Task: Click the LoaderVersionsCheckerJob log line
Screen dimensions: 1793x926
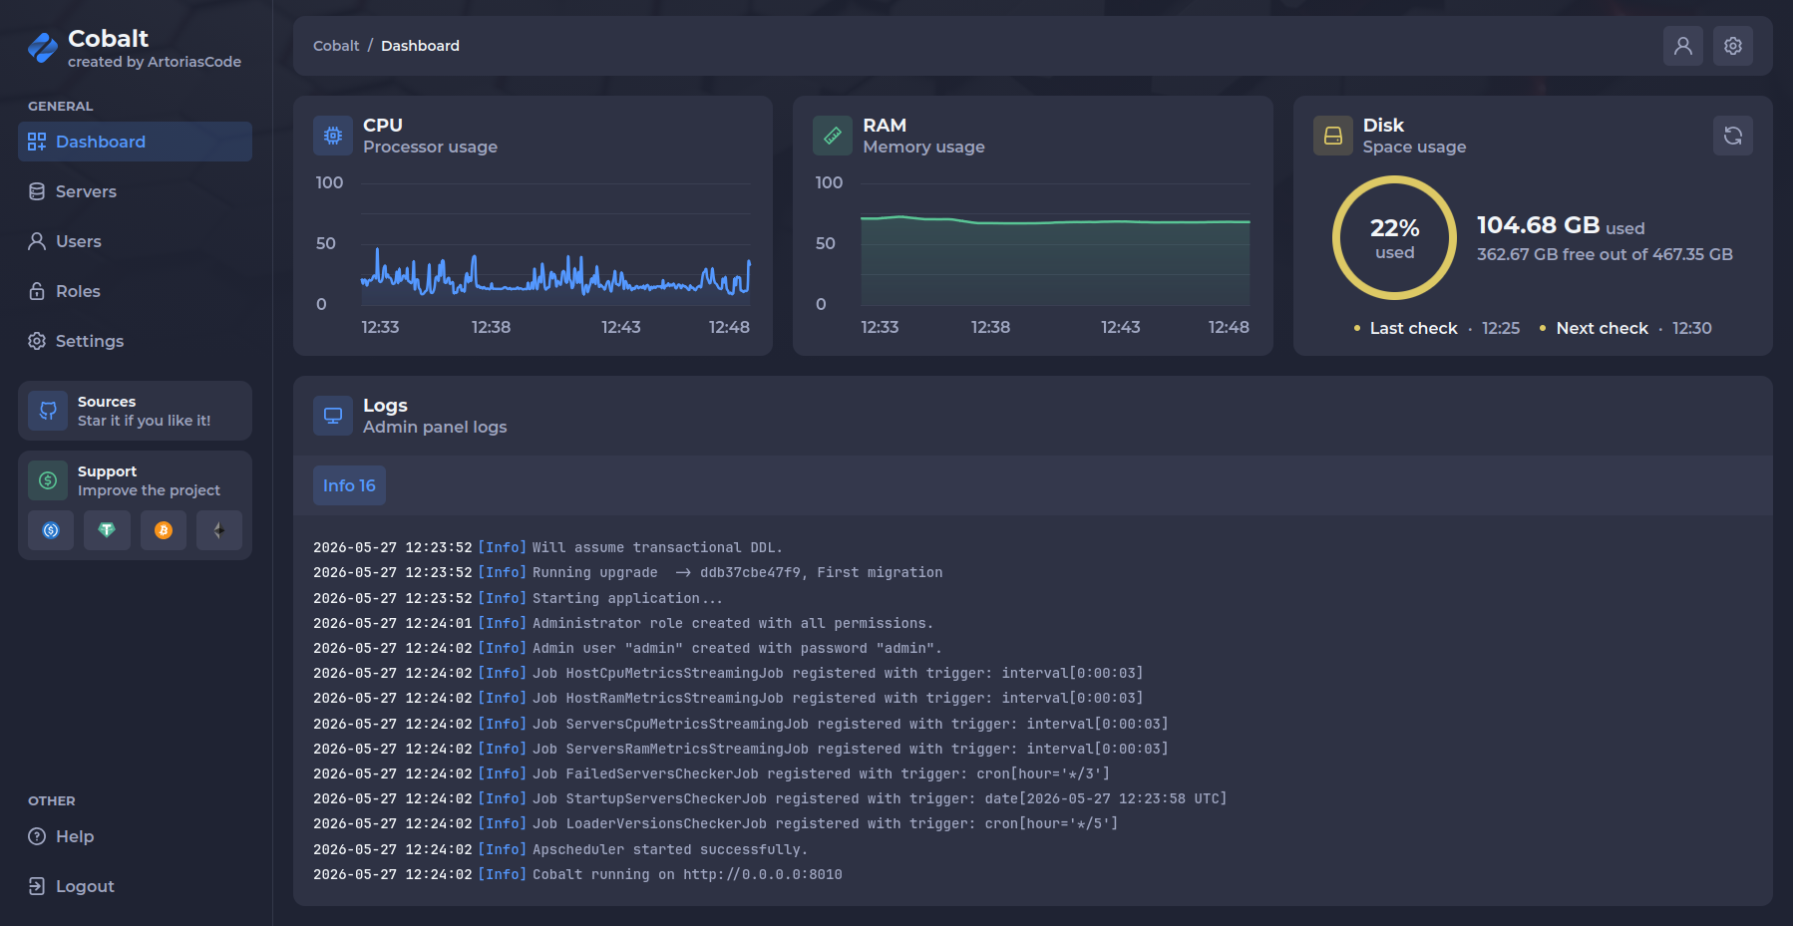Action: tap(715, 823)
